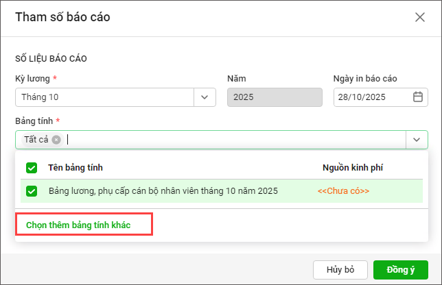Remove the Tất cả tag
442x285 pixels.
pos(56,140)
